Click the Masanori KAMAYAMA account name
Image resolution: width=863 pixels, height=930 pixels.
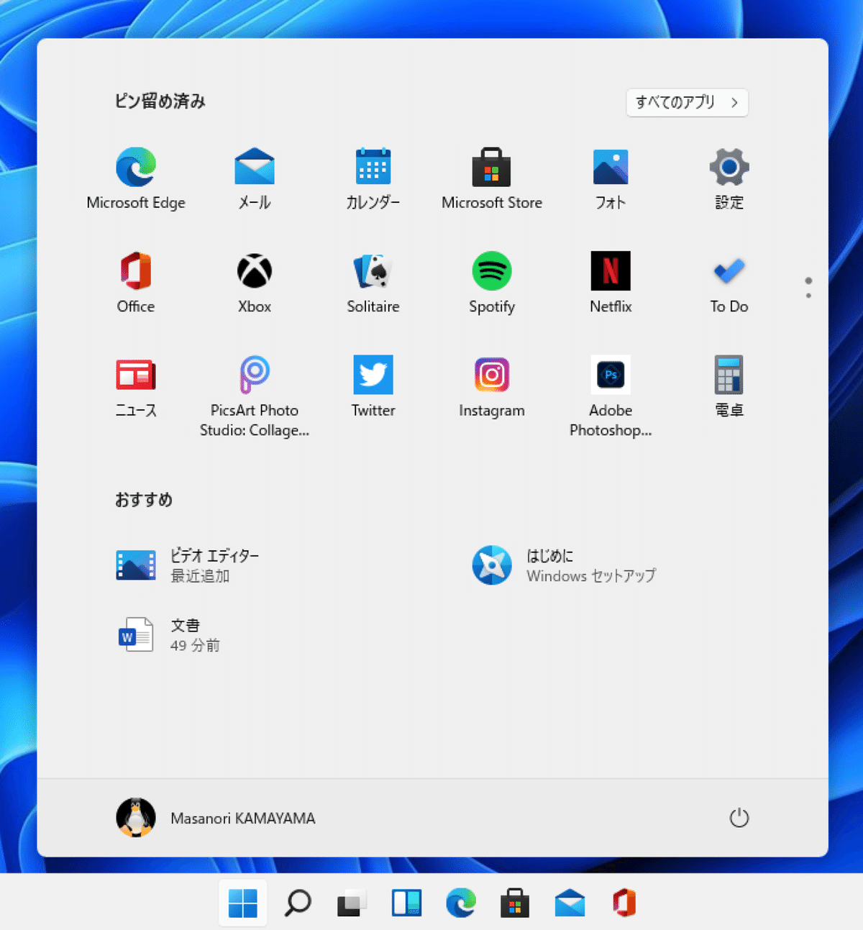tap(242, 818)
